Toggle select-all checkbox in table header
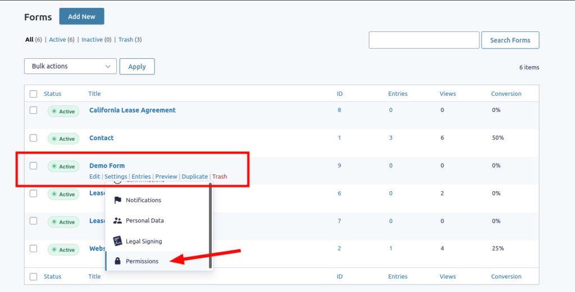 33,94
